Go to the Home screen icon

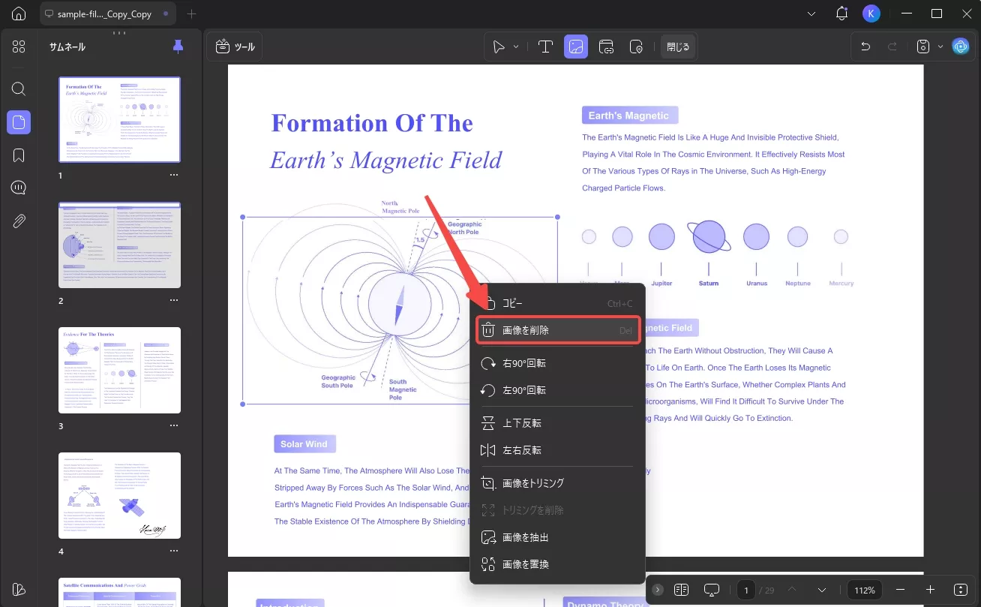point(19,14)
